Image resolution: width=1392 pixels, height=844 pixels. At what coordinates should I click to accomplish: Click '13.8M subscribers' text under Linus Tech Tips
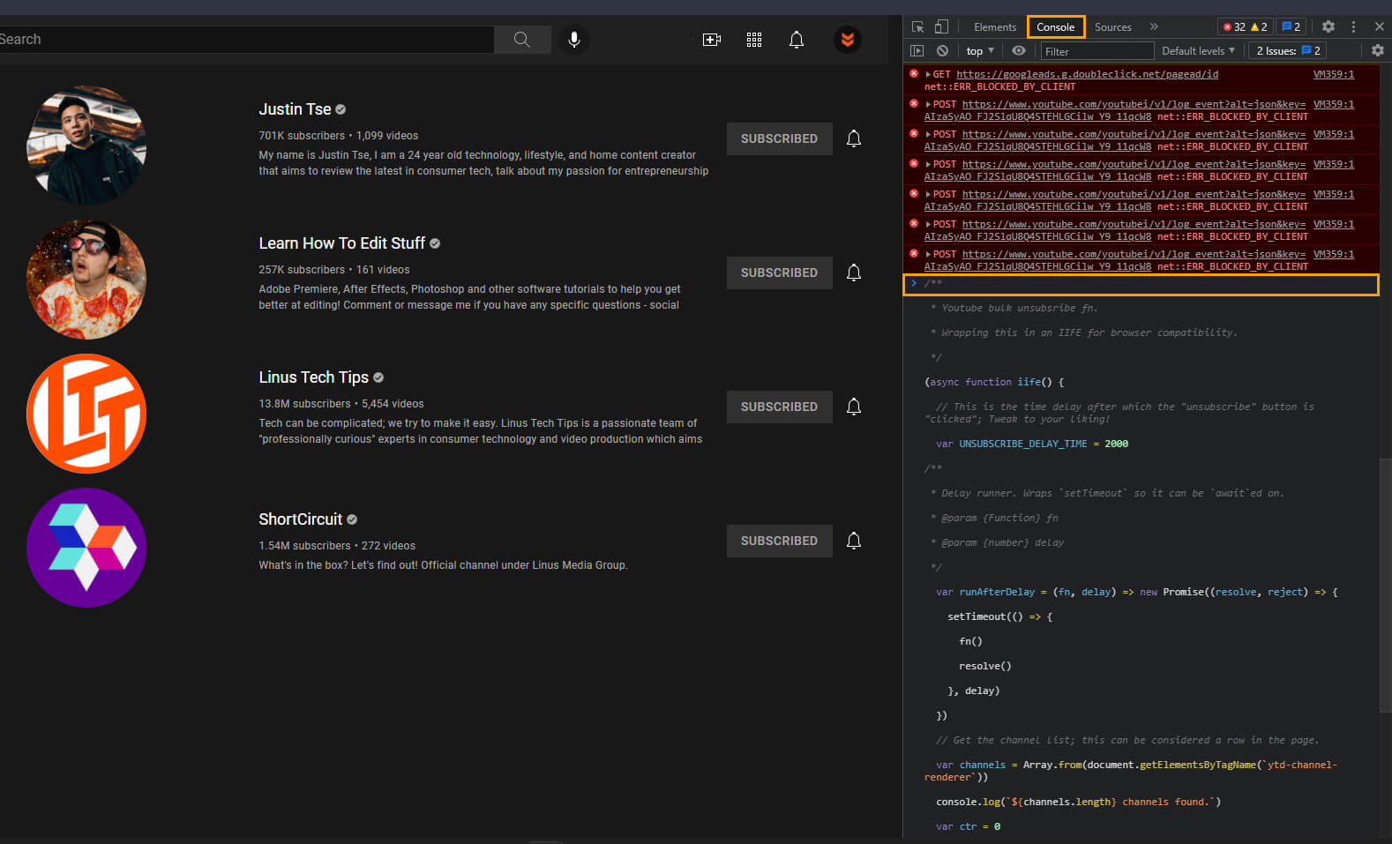coord(304,404)
